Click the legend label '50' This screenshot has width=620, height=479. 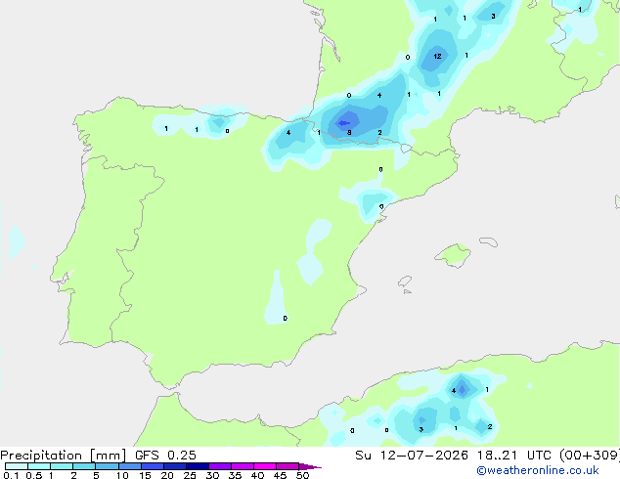(302, 475)
